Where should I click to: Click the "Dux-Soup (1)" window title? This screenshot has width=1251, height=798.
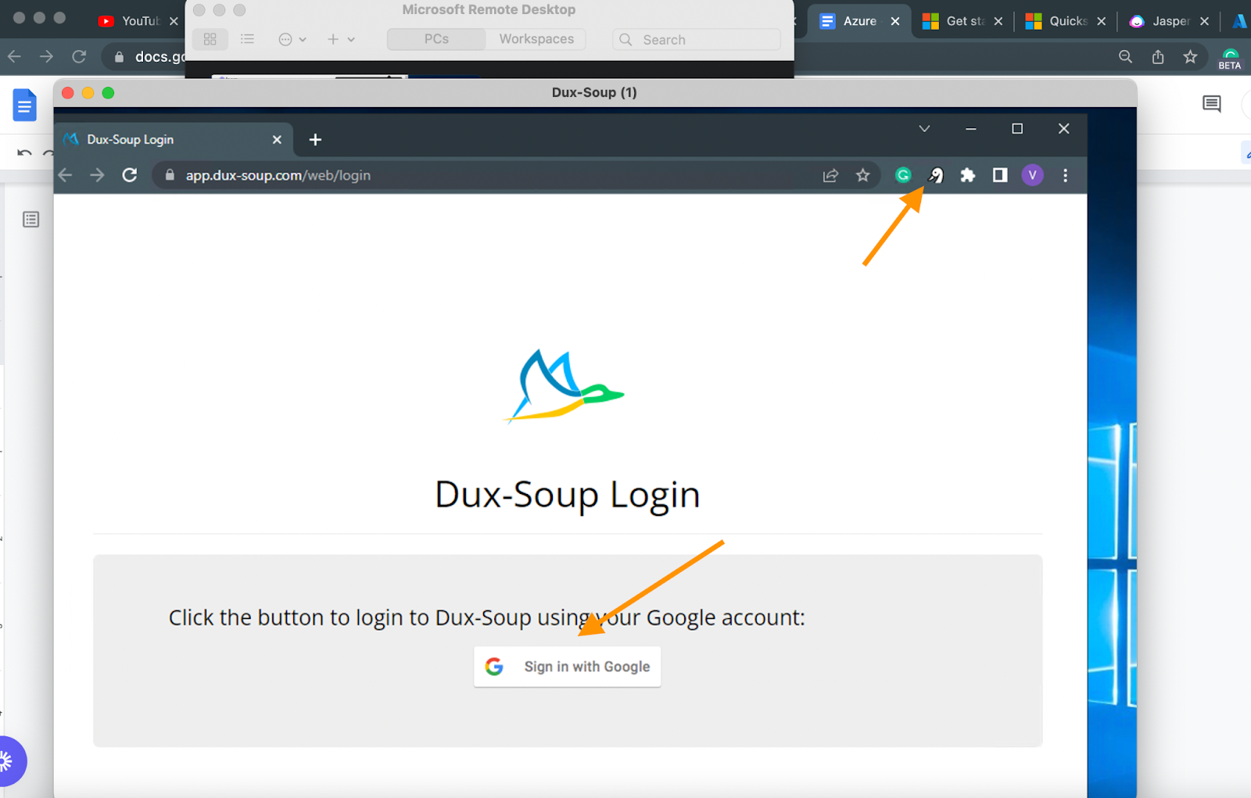594,92
